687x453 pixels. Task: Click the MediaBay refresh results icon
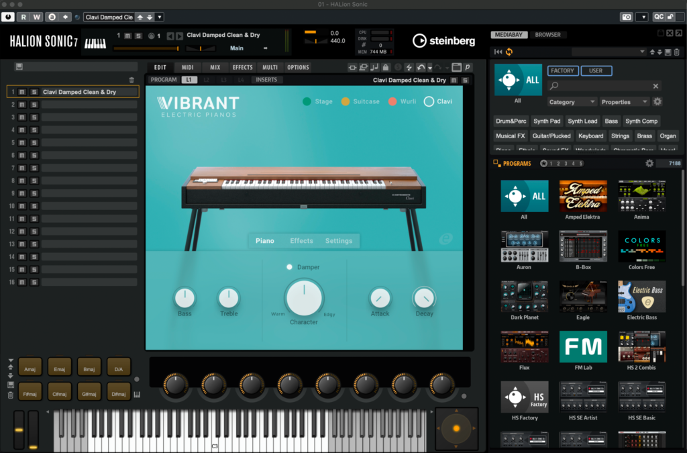click(x=509, y=52)
